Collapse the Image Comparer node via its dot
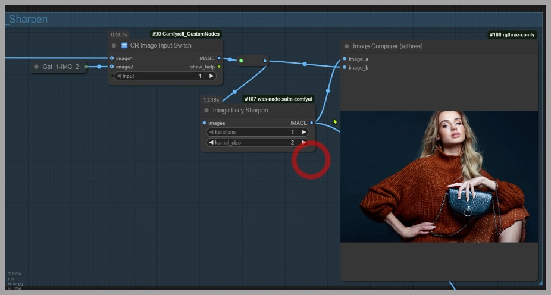Viewport: 551px width, 295px height. (346, 46)
